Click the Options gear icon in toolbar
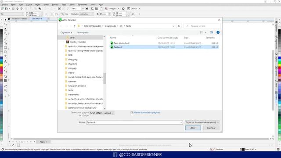The image size is (281, 158). (123, 9)
